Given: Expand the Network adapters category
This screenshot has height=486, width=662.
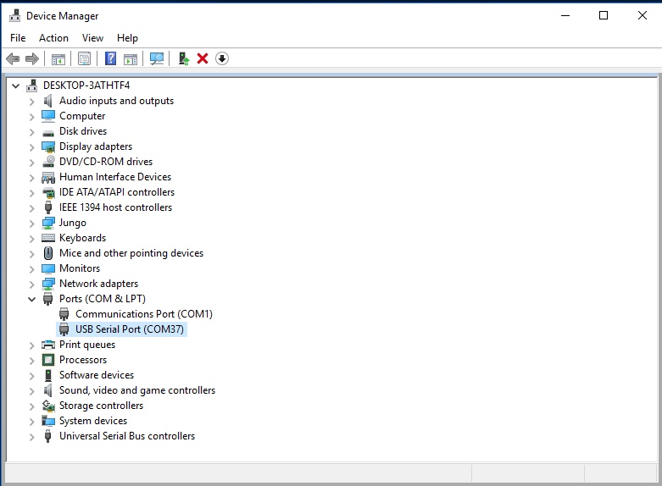Looking at the screenshot, I should point(32,284).
